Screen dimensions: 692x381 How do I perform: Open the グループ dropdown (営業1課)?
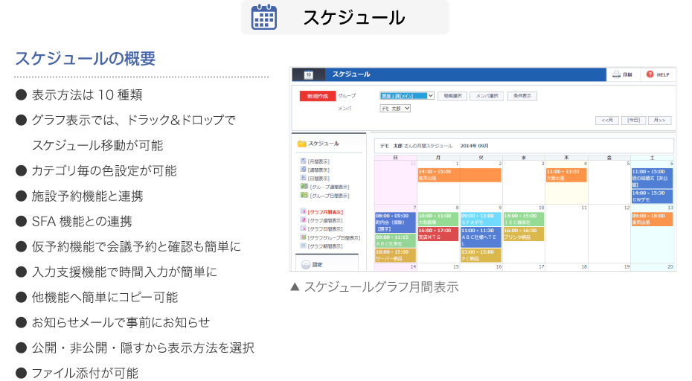[x=406, y=96]
